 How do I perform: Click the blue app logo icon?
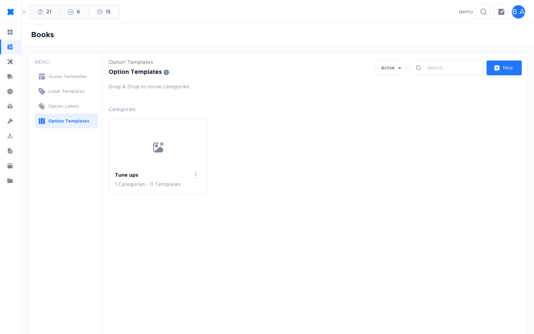10,12
